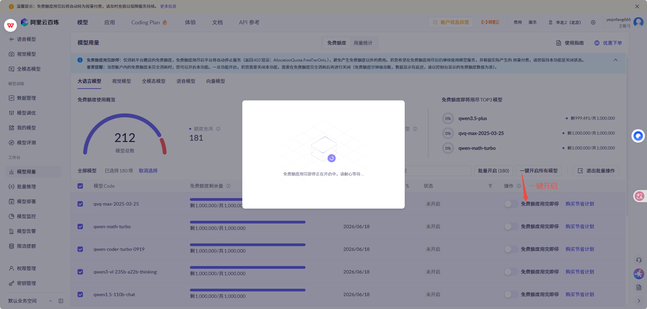The image size is (647, 309).
Task: Collapse the blue info notice
Action: [616, 60]
